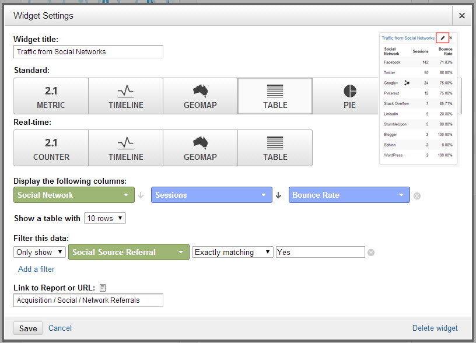Click the LinkedIn row in preview

[418, 114]
